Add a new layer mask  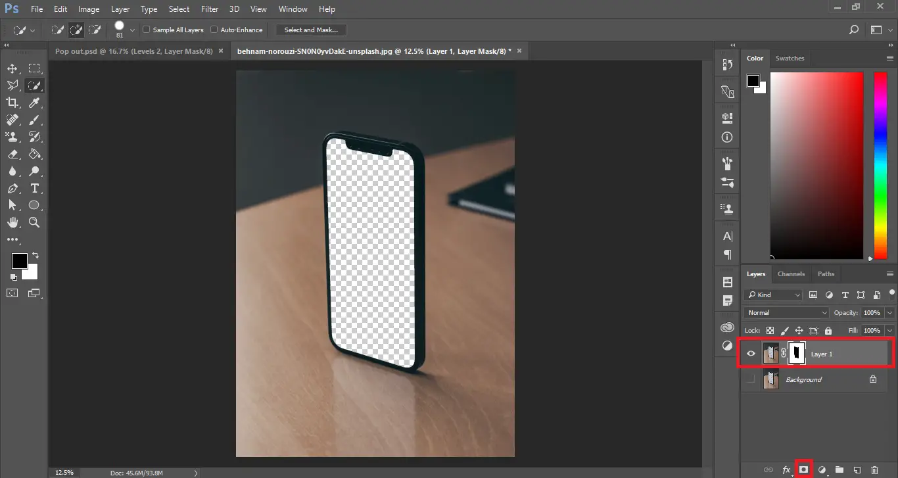pos(804,469)
